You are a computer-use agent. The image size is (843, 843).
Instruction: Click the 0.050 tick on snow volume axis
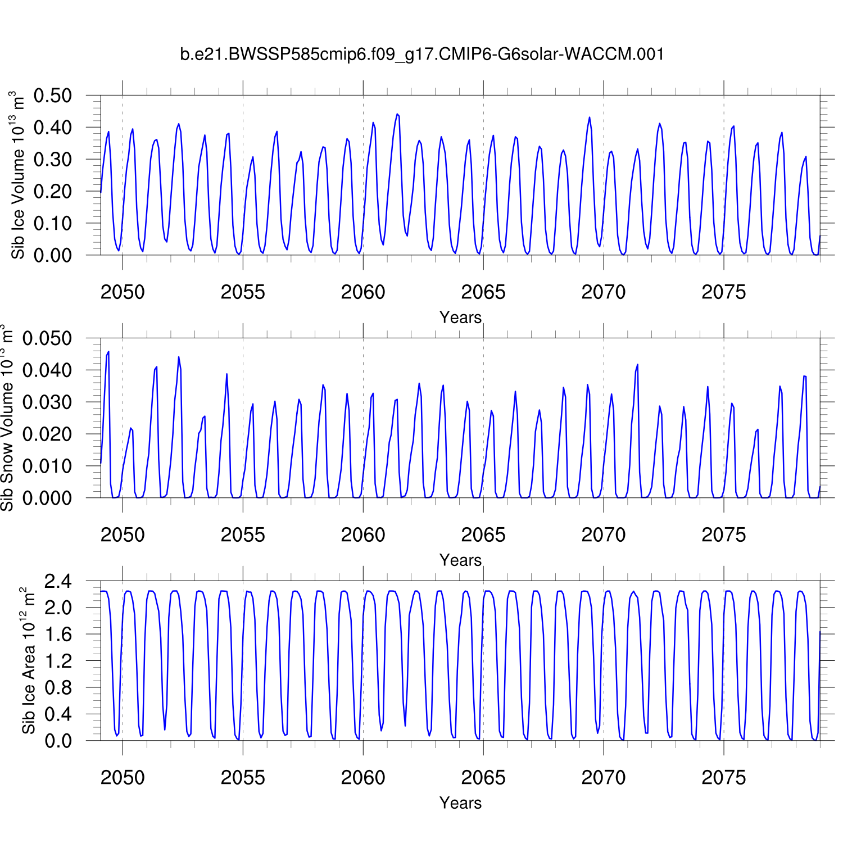47,338
